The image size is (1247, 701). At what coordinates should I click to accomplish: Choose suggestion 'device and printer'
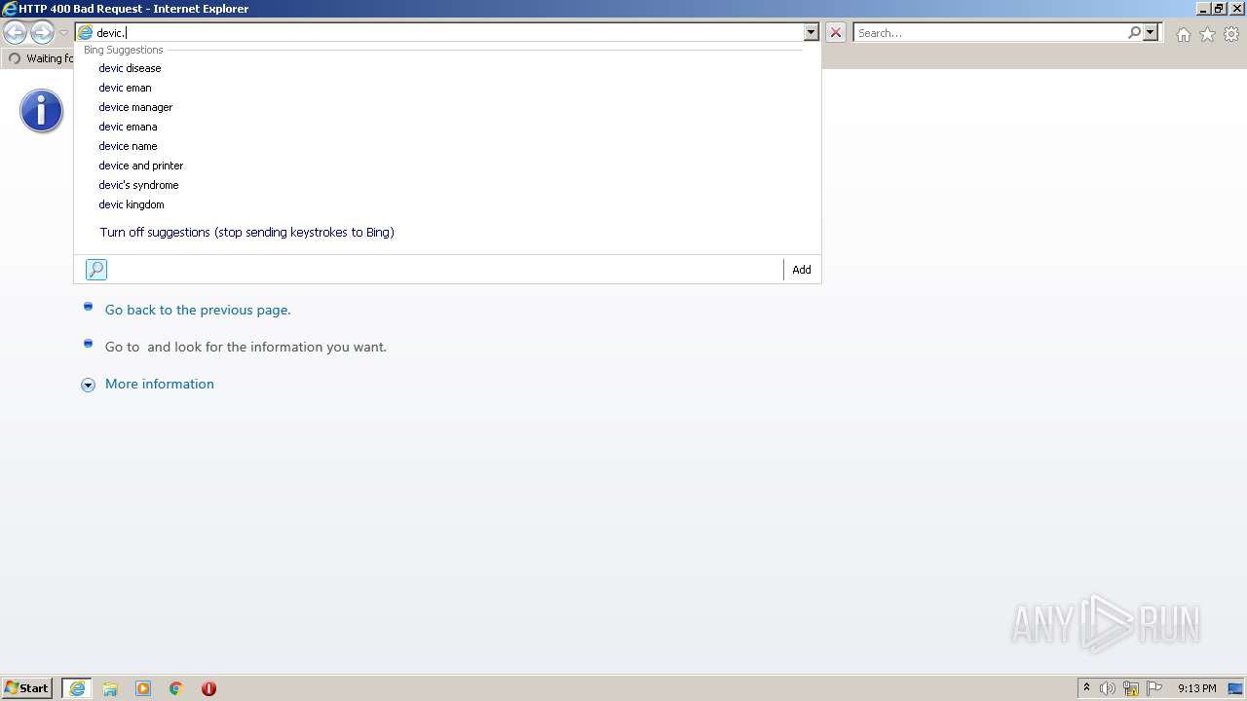(x=140, y=166)
